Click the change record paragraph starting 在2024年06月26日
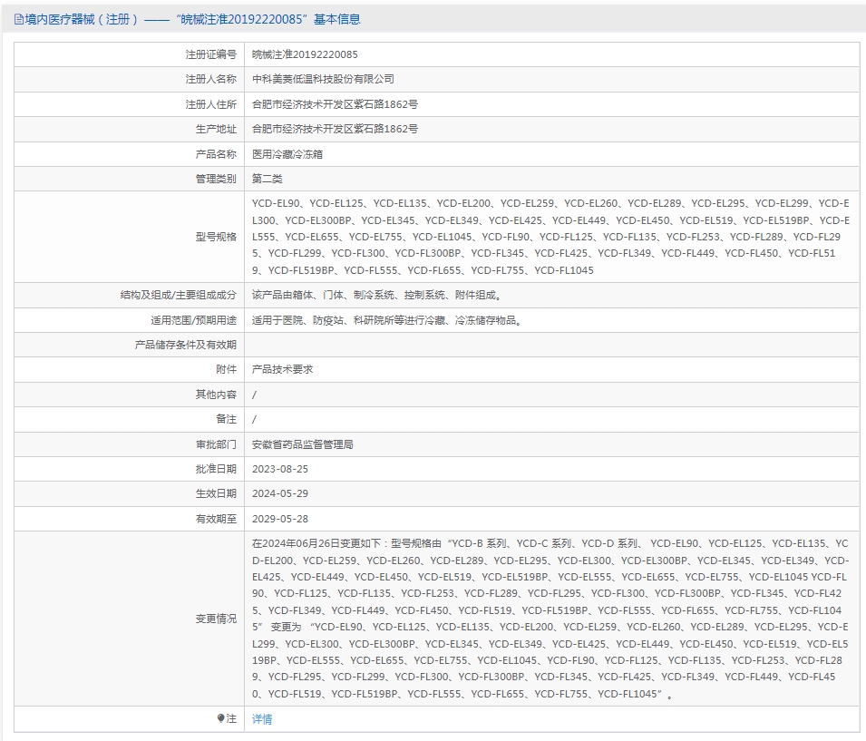Image resolution: width=866 pixels, height=741 pixels. [x=550, y=619]
